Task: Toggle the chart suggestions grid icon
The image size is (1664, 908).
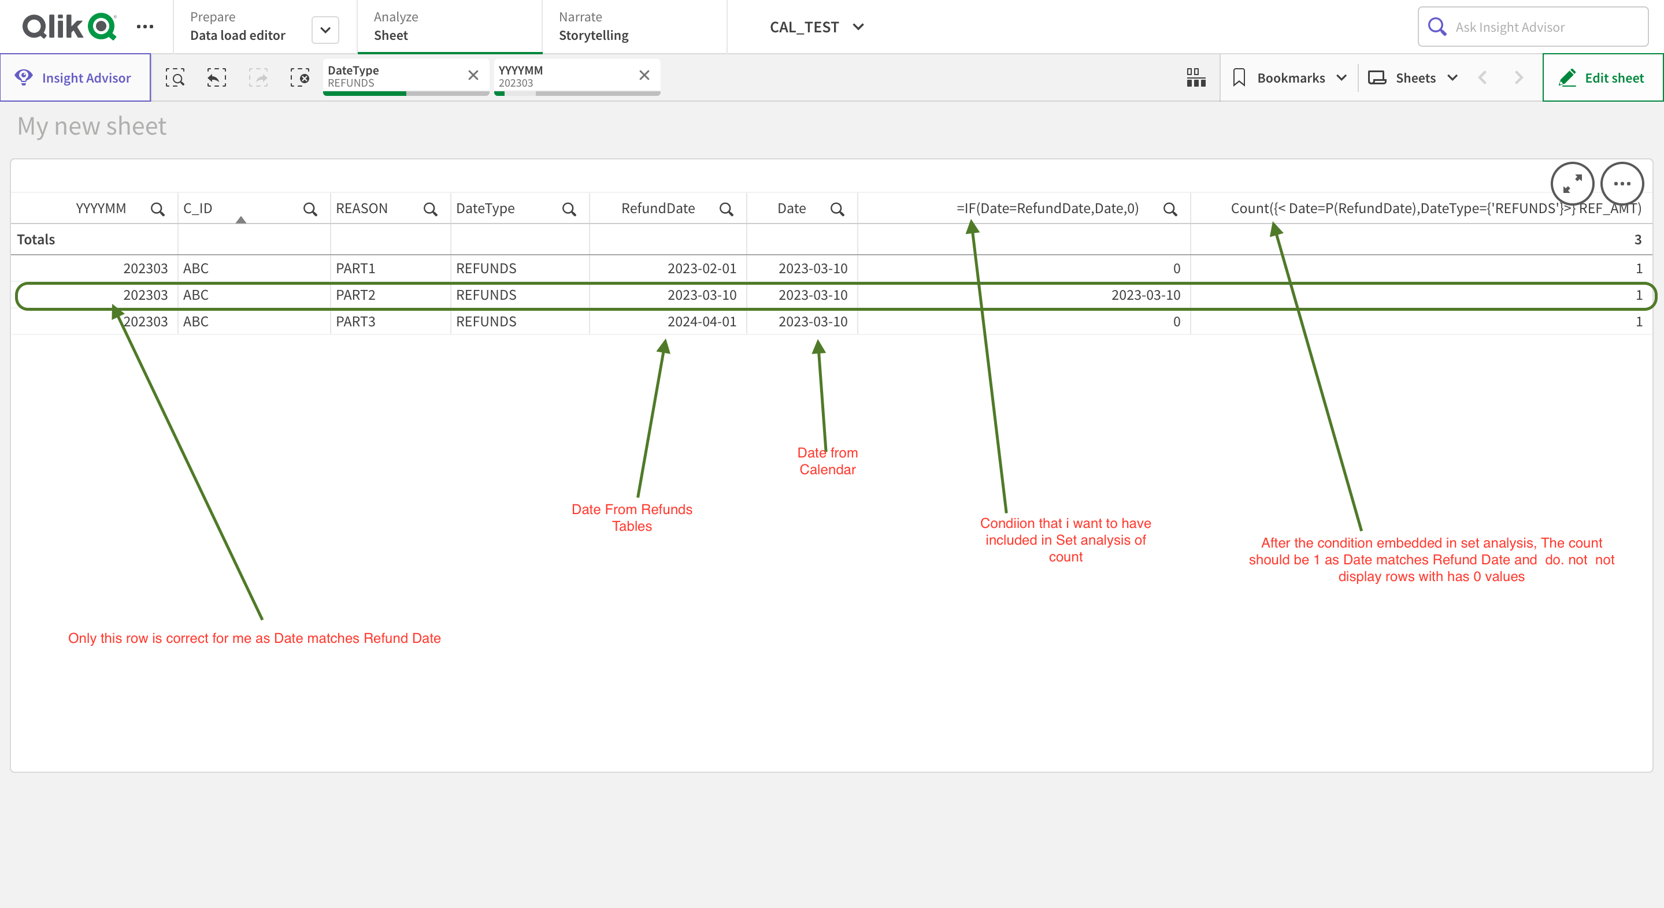Action: coord(1196,77)
